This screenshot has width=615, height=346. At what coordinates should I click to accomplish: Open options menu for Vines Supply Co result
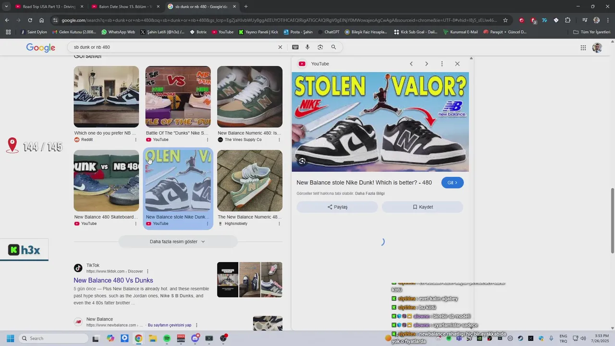[279, 140]
